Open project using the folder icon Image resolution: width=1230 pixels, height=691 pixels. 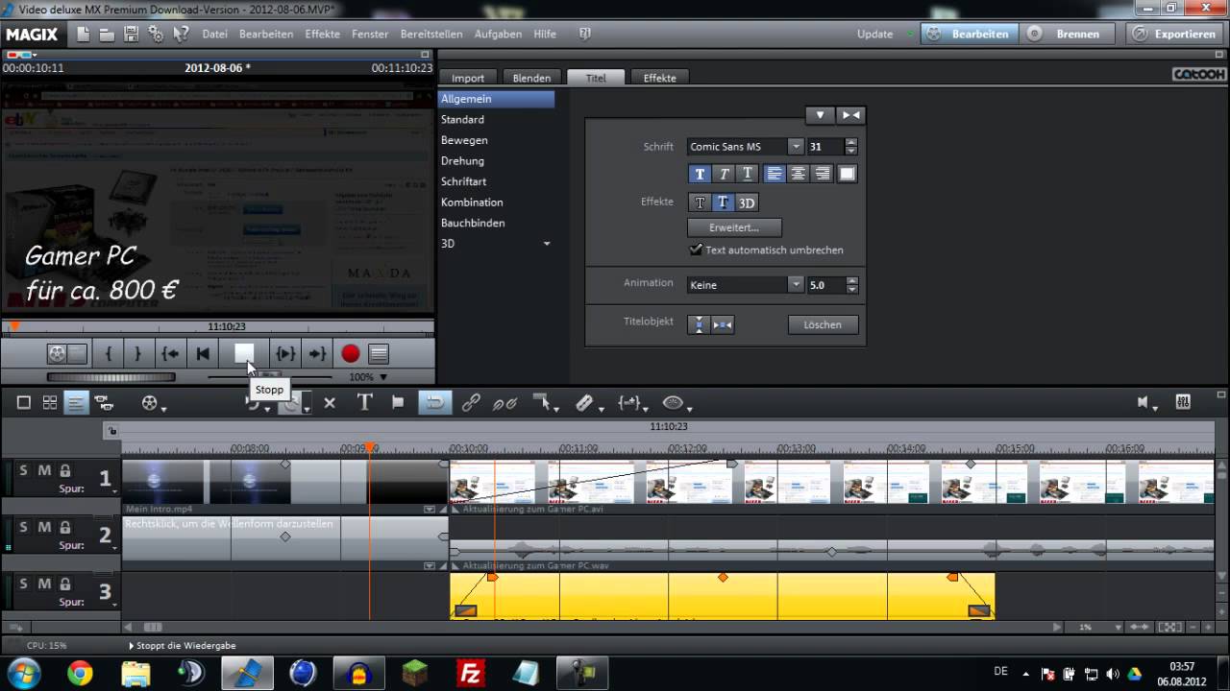107,35
